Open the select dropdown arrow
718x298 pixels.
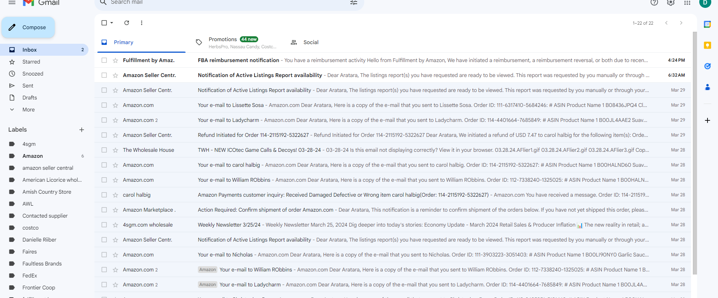point(112,23)
